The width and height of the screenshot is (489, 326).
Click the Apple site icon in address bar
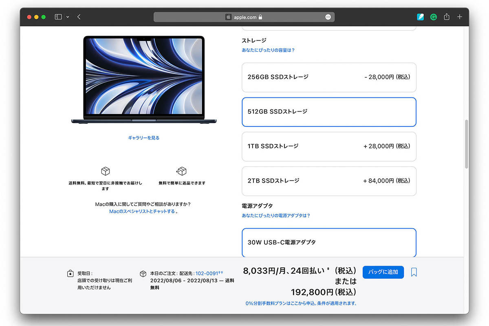coord(228,17)
